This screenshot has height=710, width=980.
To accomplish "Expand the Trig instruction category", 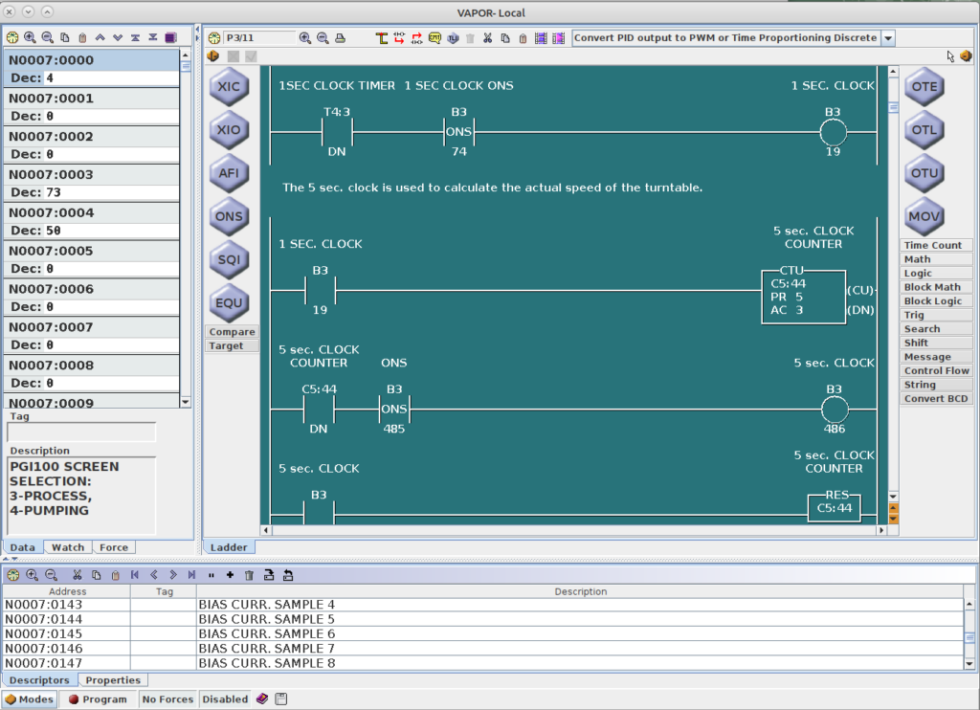I will (935, 314).
